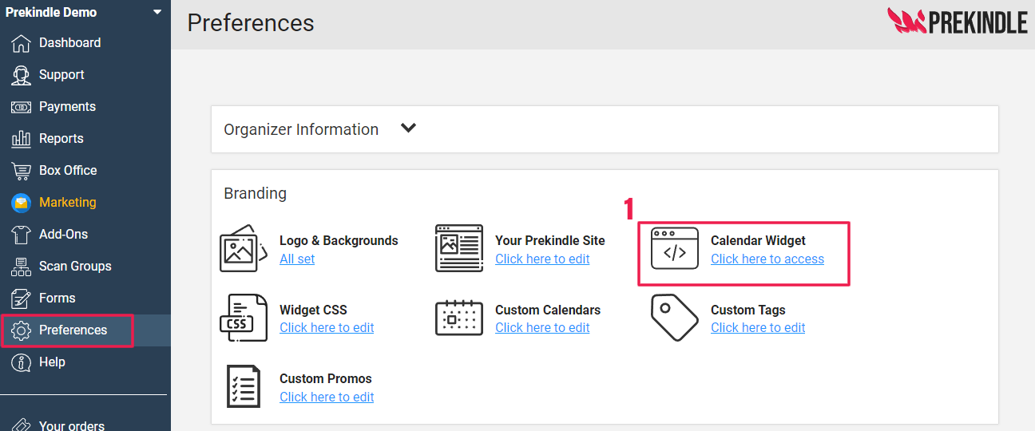
Task: Open Box Office menu item
Action: pyautogui.click(x=68, y=171)
